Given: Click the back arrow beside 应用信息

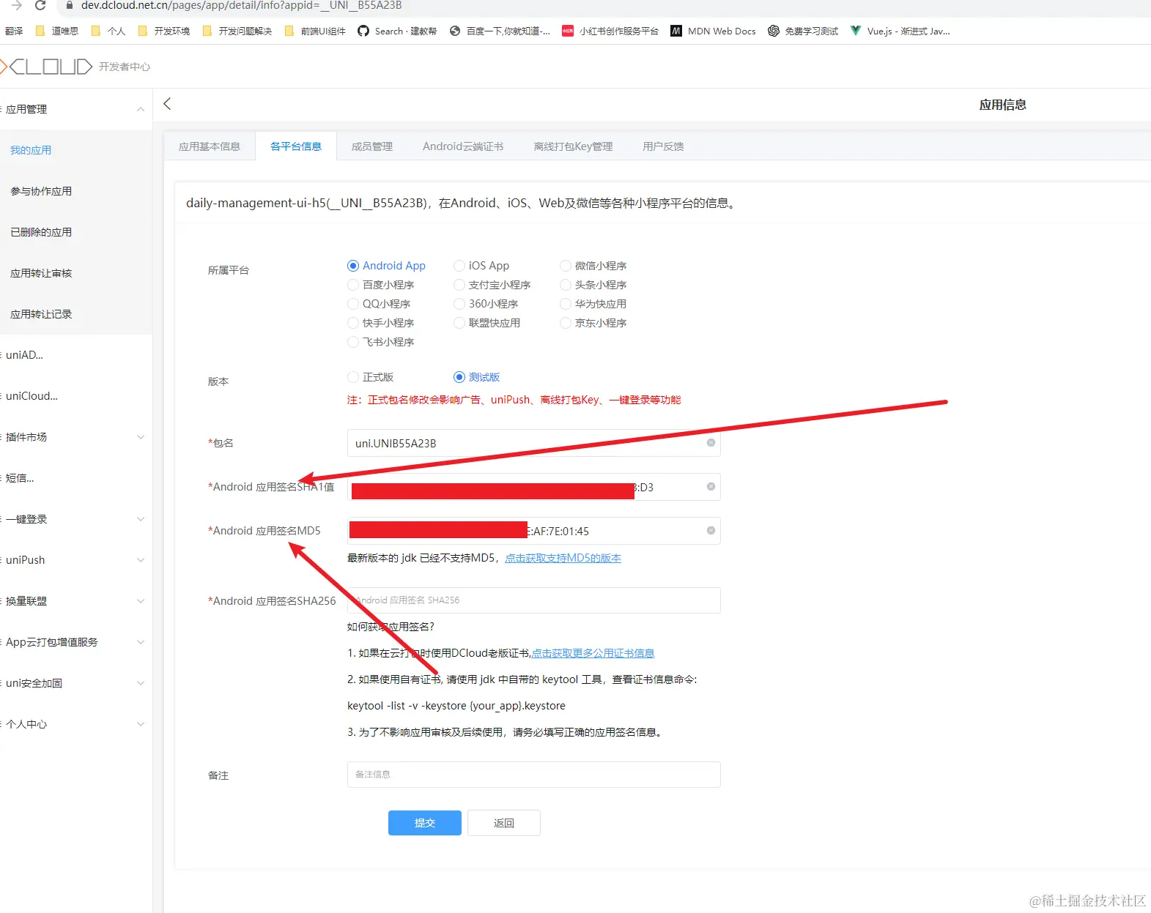Looking at the screenshot, I should pos(167,104).
